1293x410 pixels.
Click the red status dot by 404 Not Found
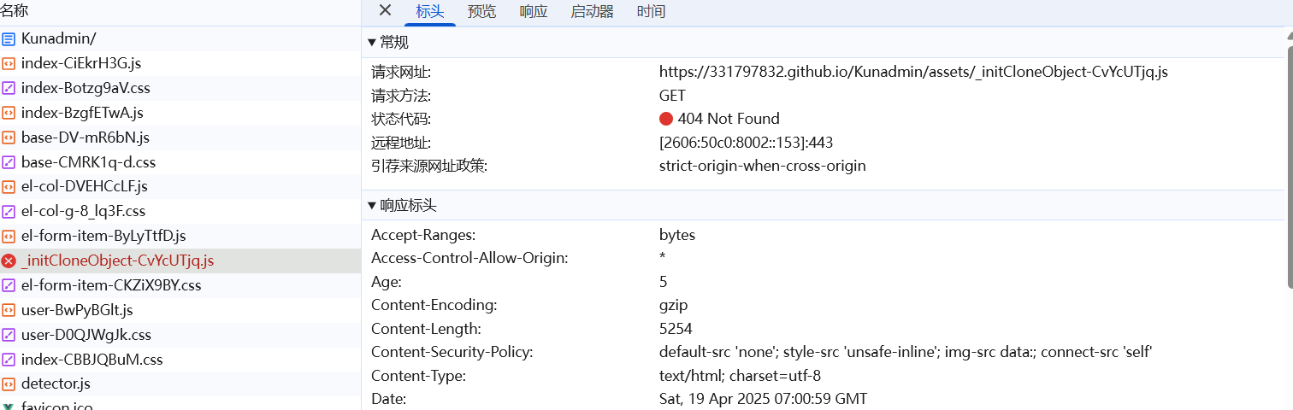pos(666,119)
